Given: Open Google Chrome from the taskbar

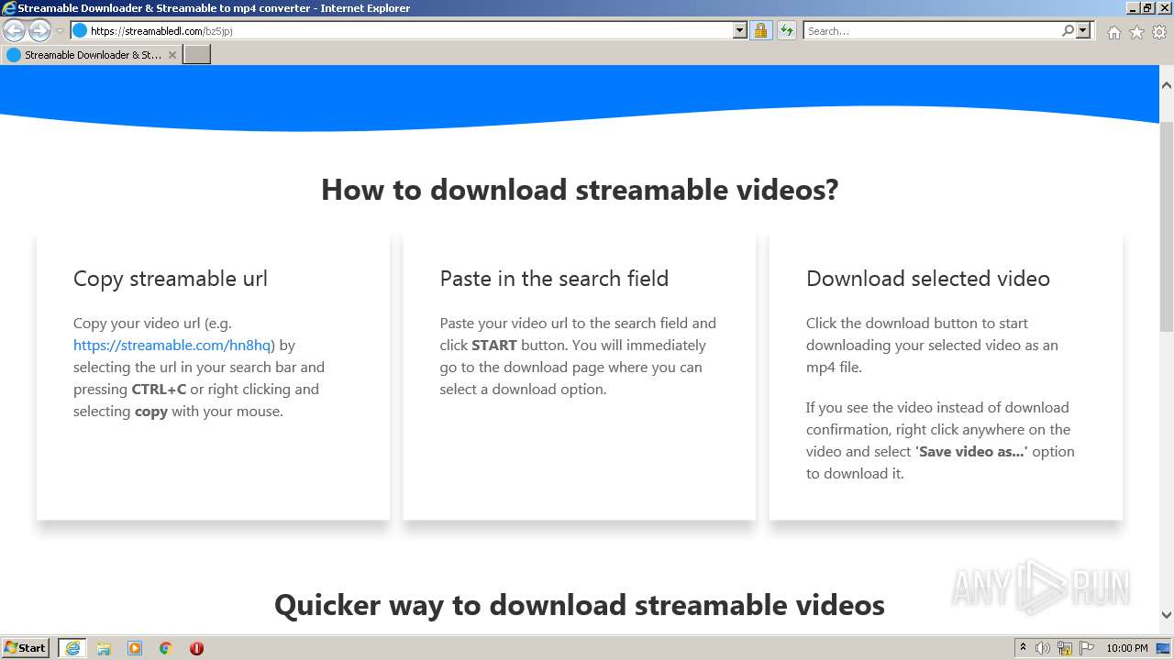Looking at the screenshot, I should 166,648.
